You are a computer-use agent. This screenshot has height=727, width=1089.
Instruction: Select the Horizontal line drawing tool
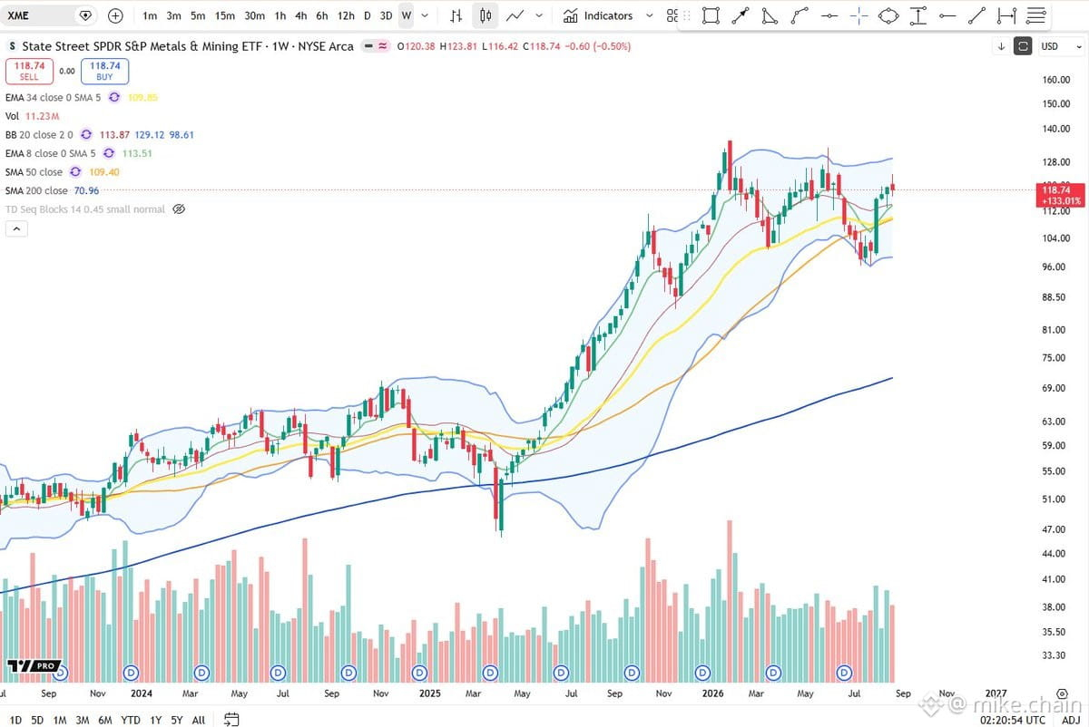click(829, 15)
